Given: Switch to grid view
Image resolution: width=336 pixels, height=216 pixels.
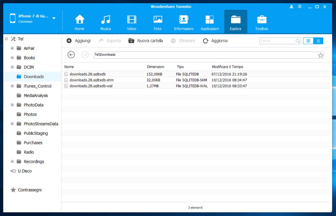Looking at the screenshot, I should click(308, 41).
